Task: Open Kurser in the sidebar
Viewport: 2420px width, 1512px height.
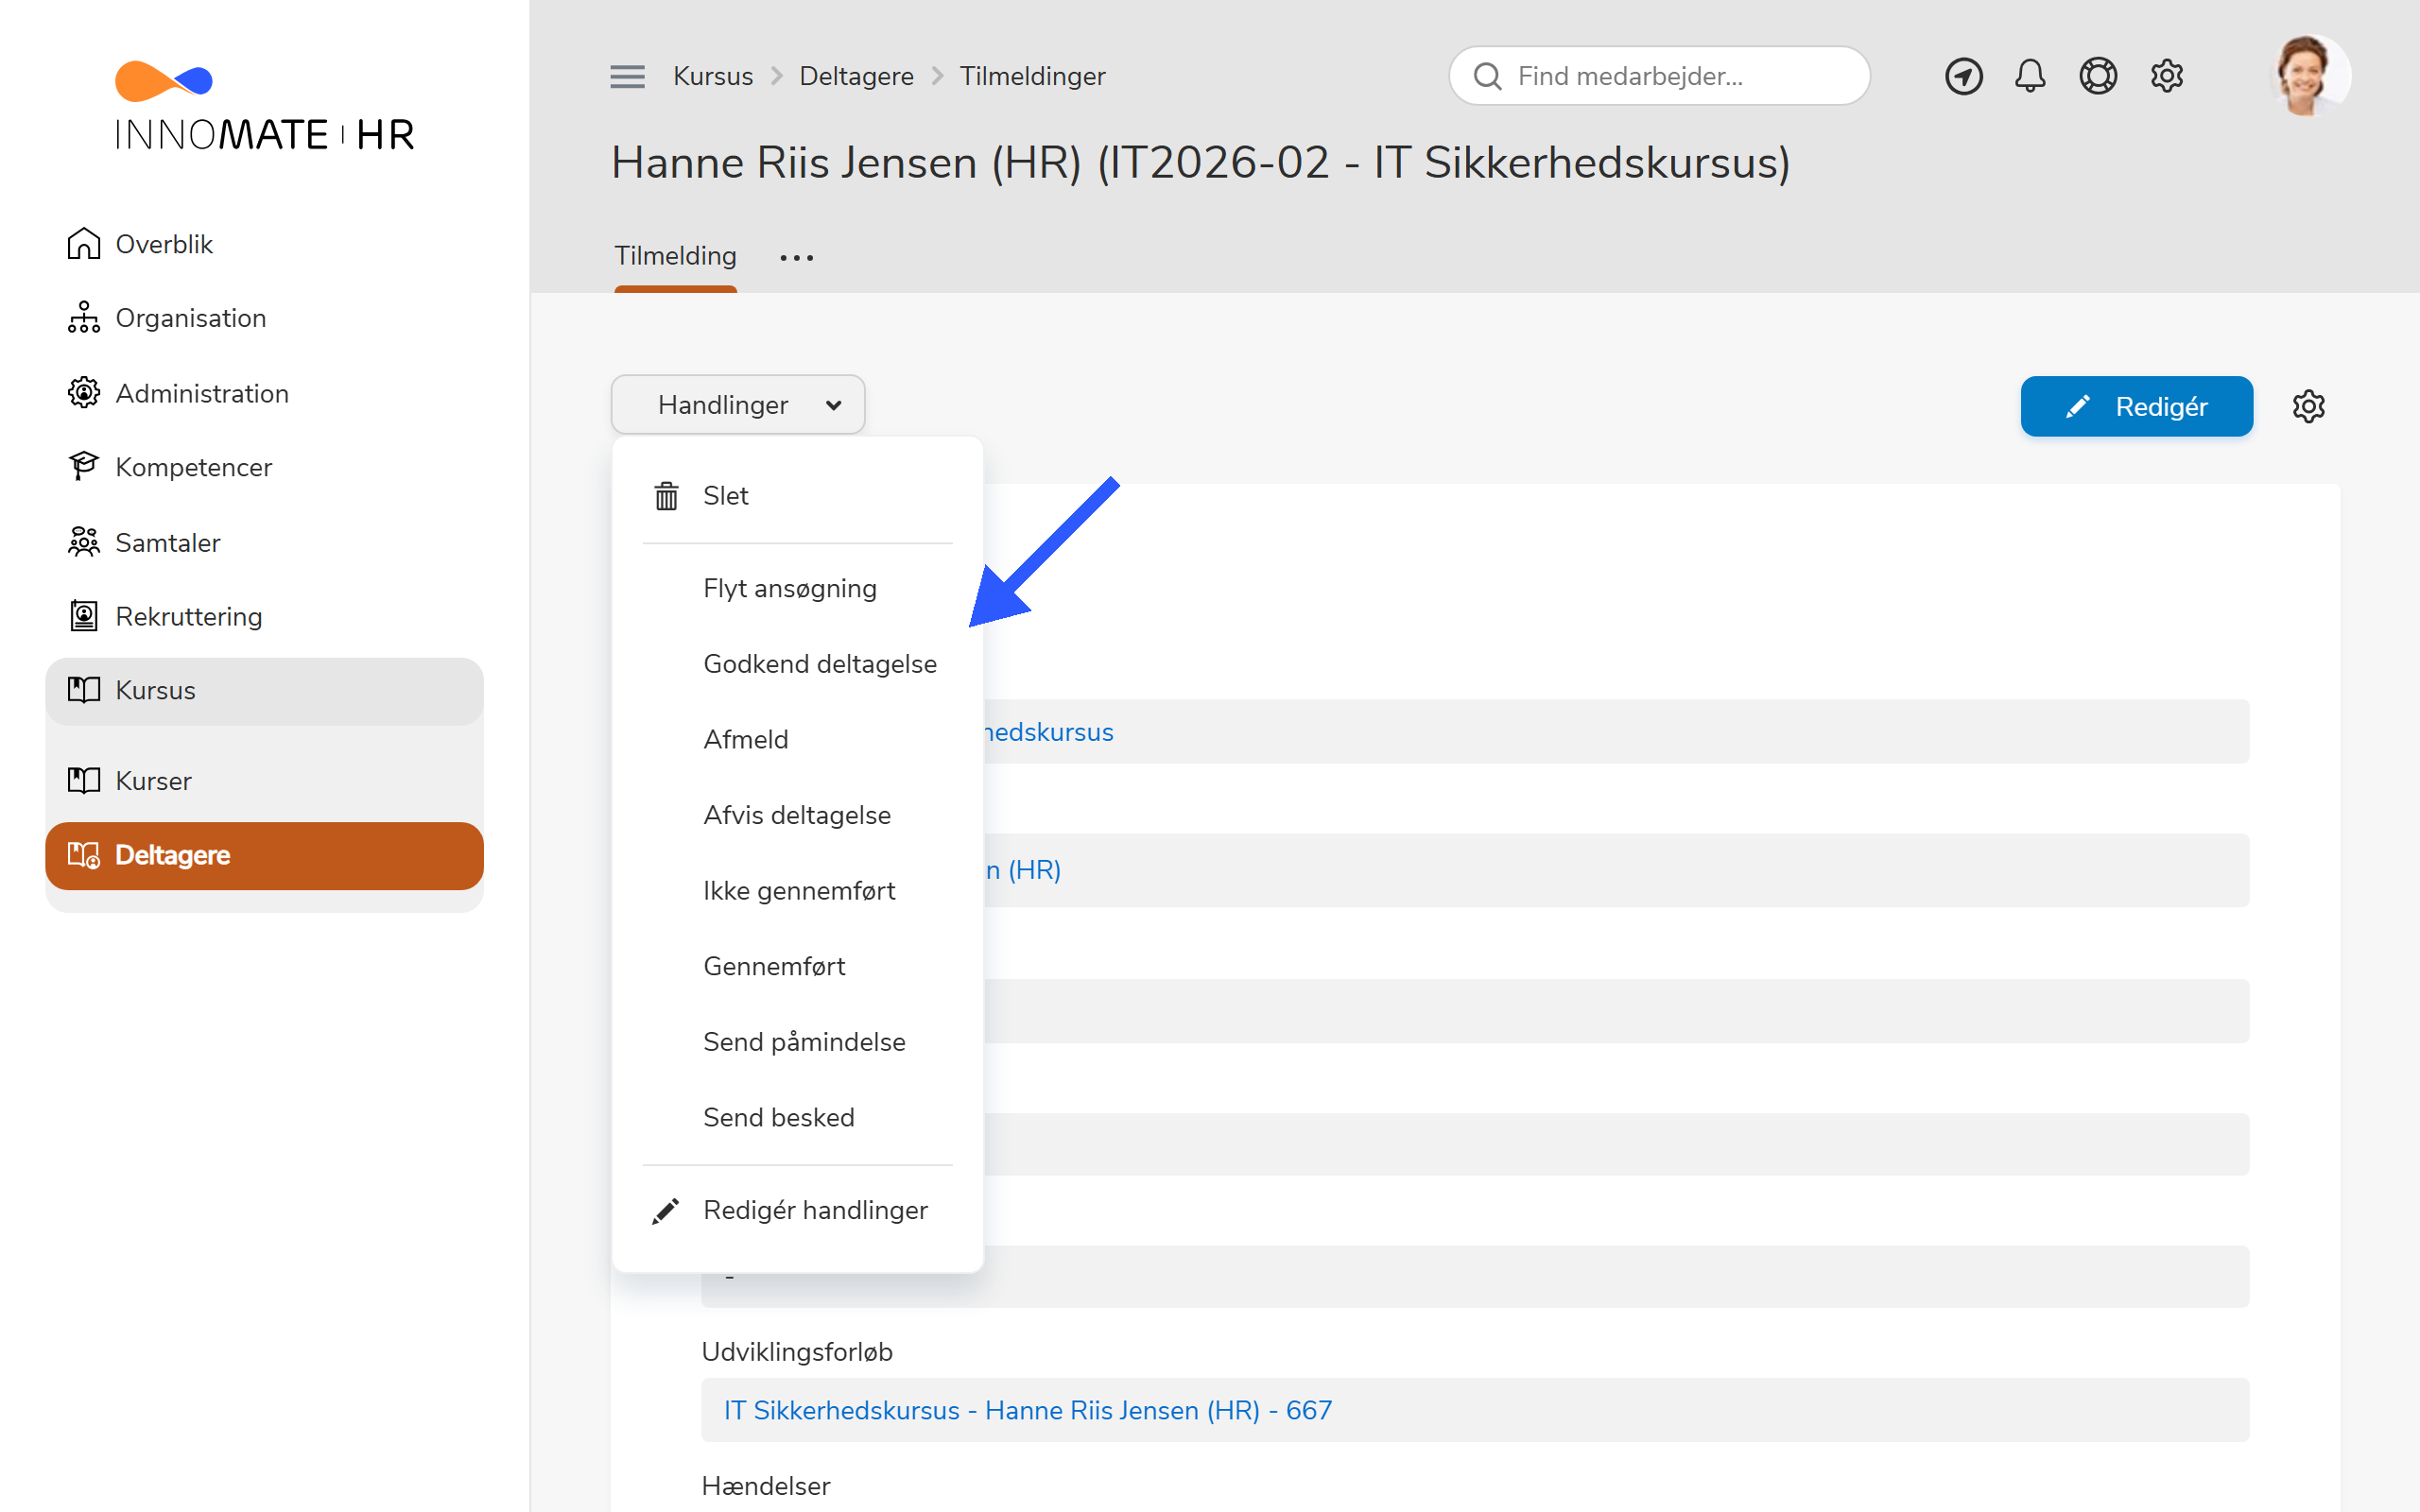Action: 264,780
